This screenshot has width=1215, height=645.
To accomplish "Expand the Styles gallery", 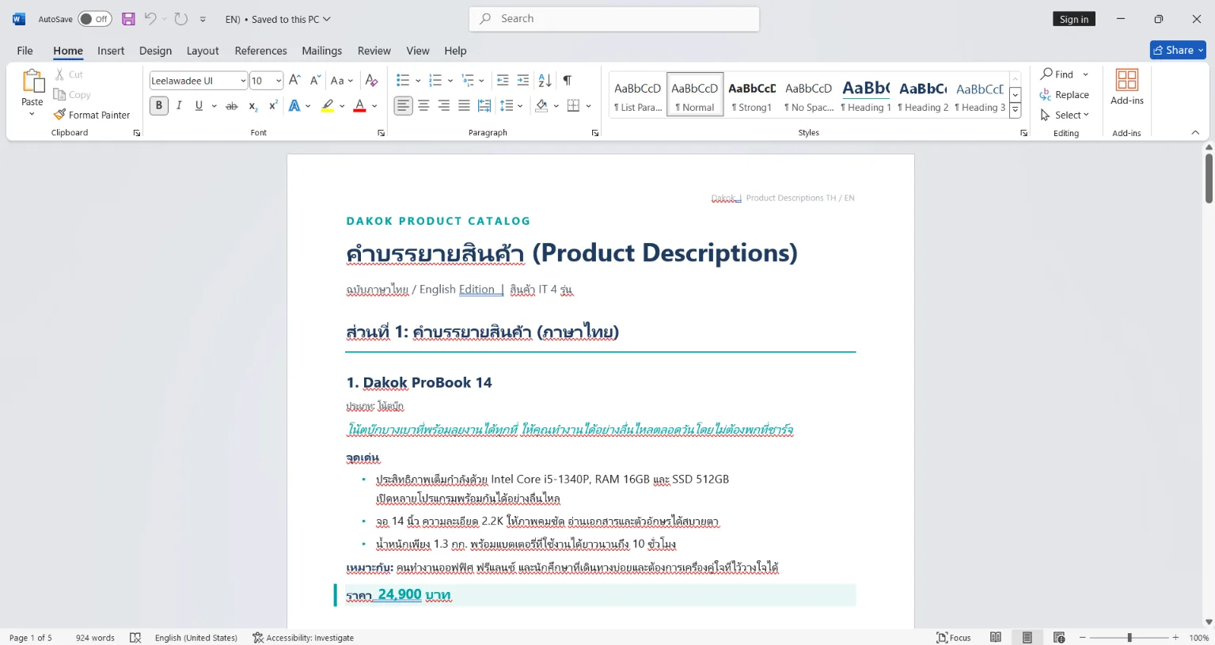I will (1015, 112).
